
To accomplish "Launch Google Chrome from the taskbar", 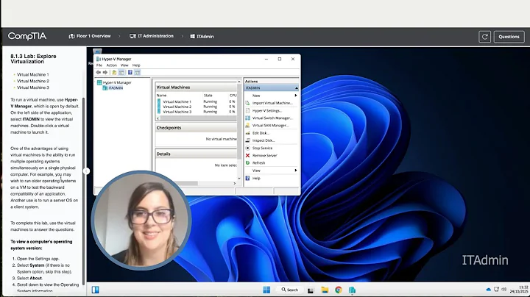I will tap(339, 290).
